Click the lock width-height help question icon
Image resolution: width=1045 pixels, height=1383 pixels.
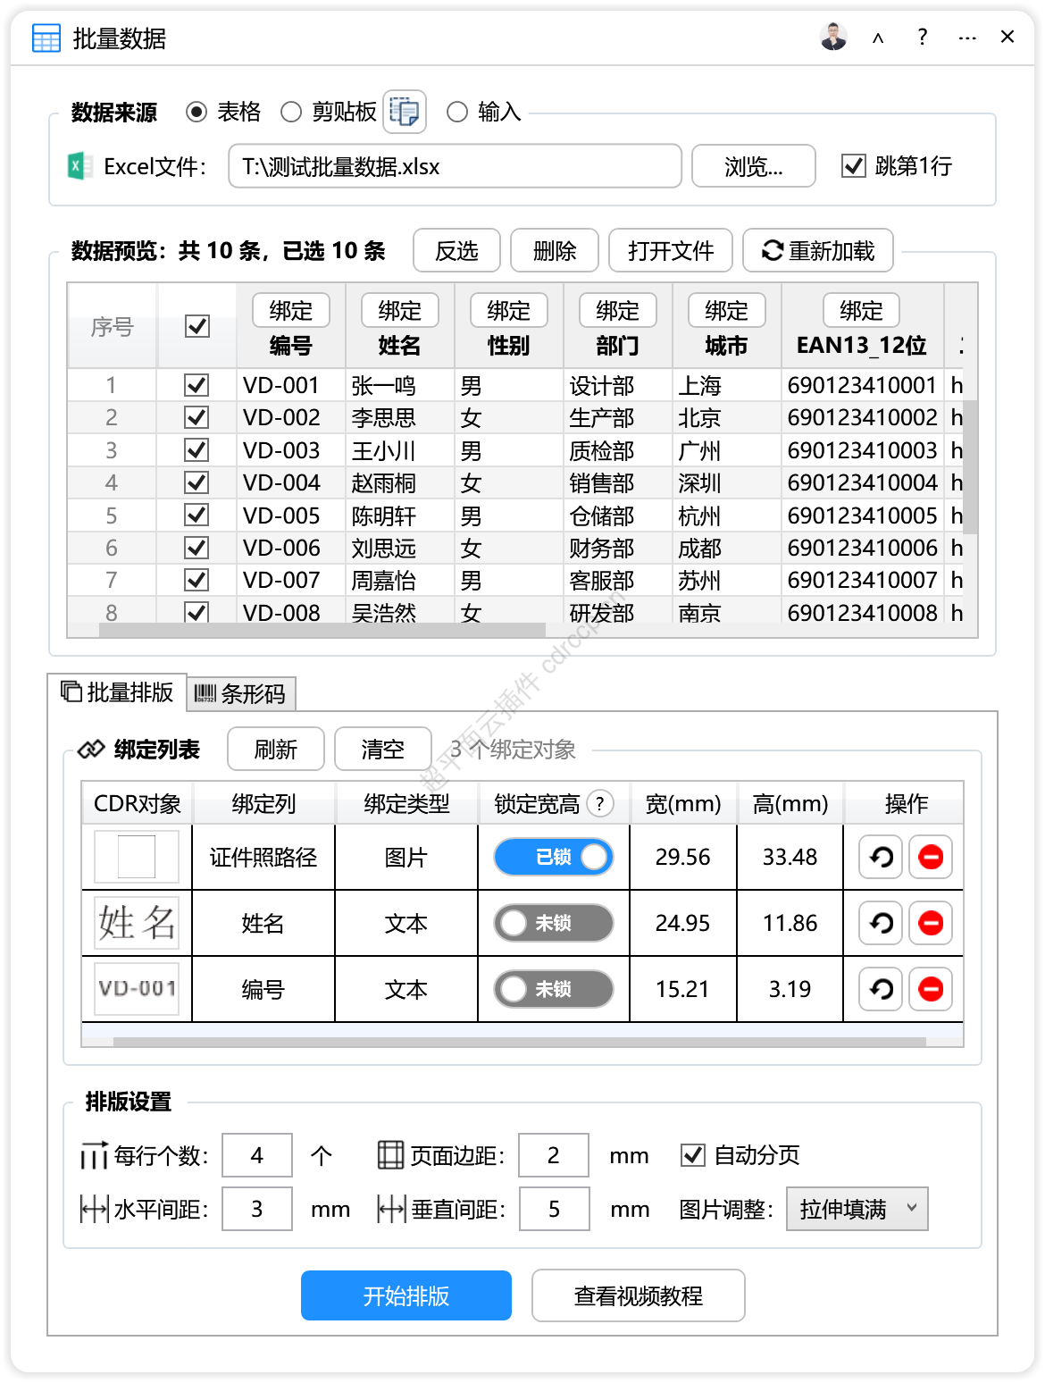coord(600,803)
